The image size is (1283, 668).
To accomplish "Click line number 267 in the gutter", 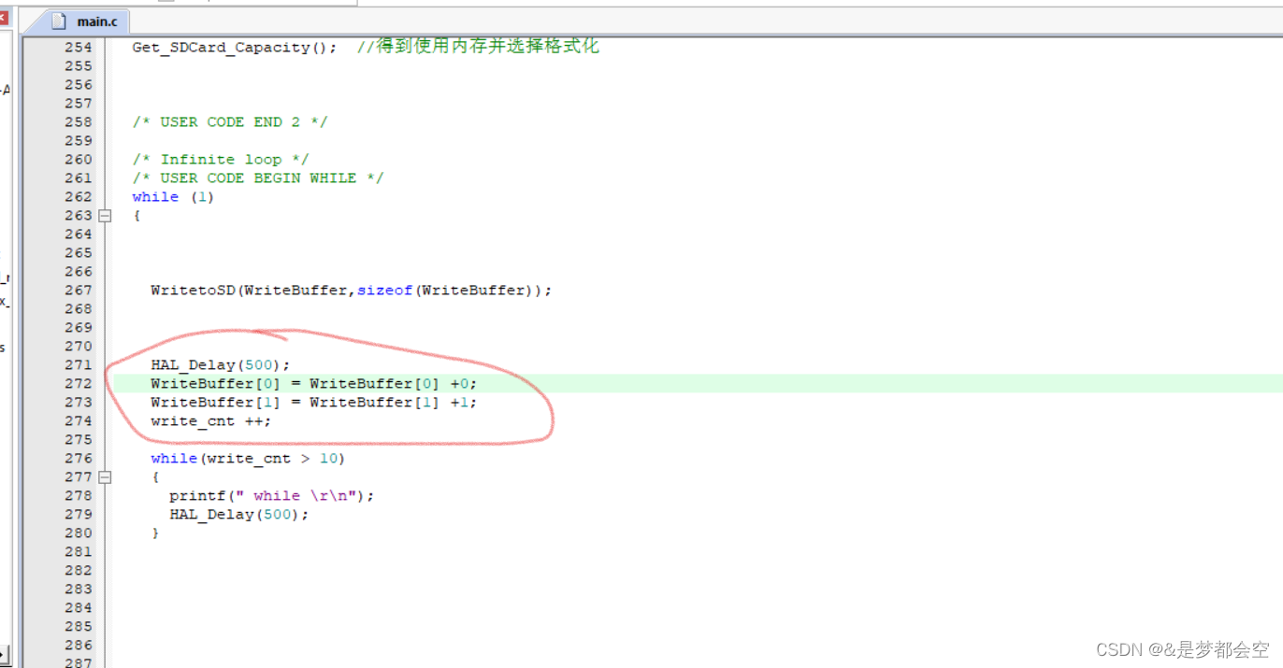I will (x=79, y=291).
